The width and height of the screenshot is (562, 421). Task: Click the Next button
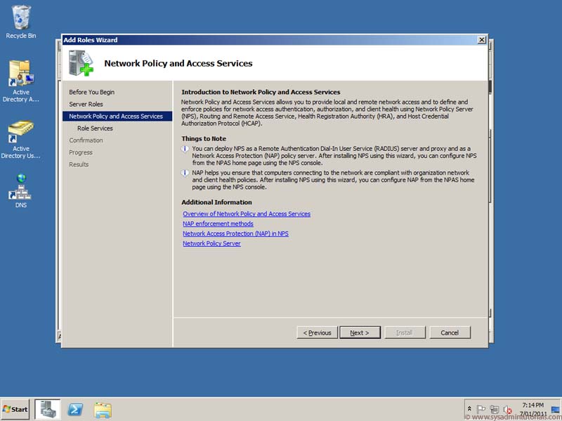pos(360,333)
